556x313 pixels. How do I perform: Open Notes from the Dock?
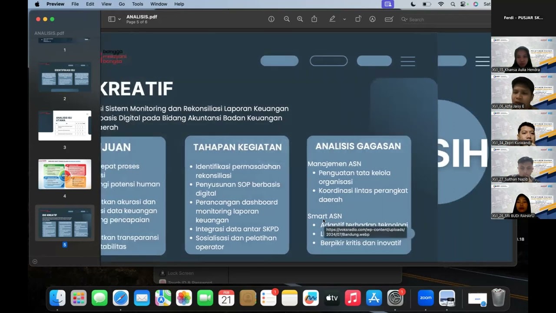click(290, 298)
